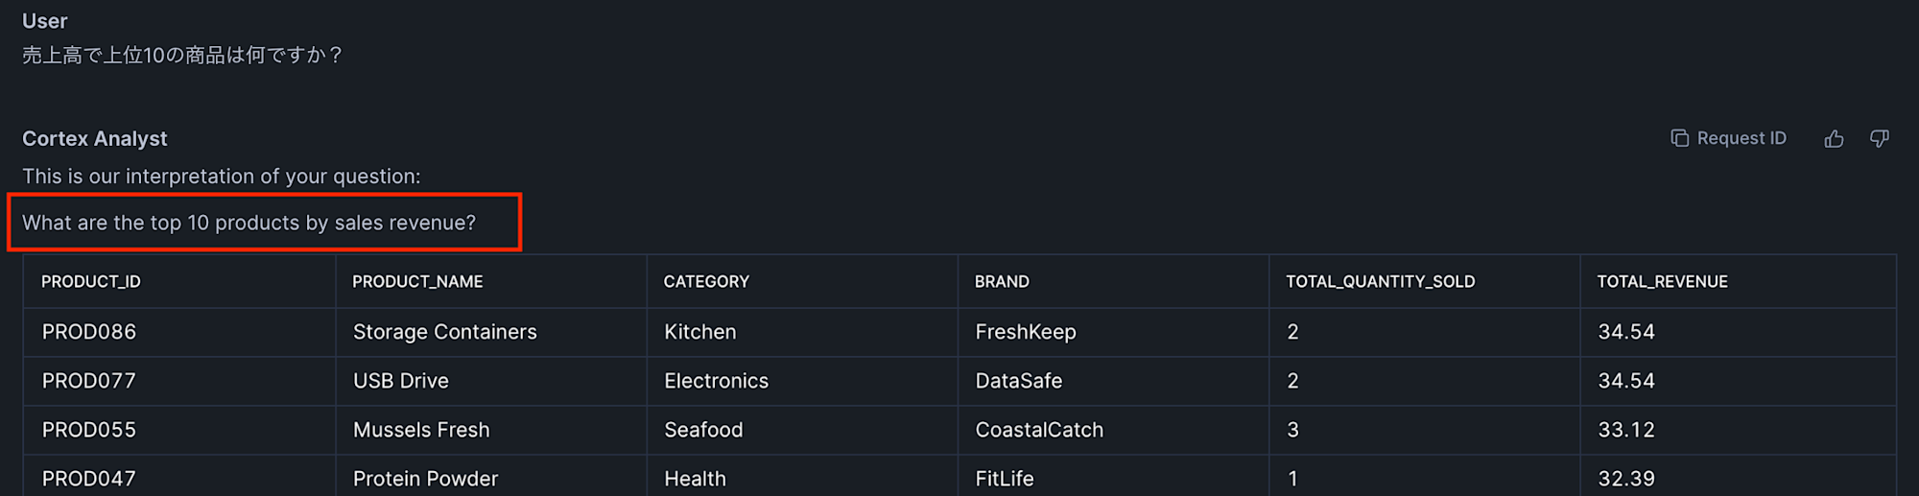Click the interpreted question text

(x=249, y=223)
